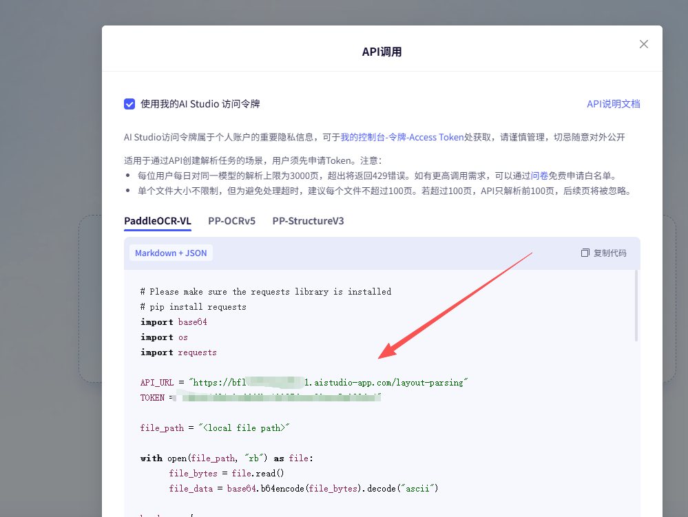Image resolution: width=688 pixels, height=517 pixels.
Task: Click the blurred TOKEN value in code
Action: pos(275,398)
